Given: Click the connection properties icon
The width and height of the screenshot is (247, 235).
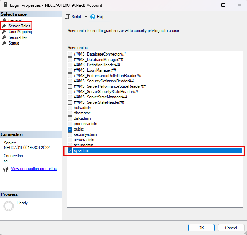Looking at the screenshot, I should click(6, 169).
